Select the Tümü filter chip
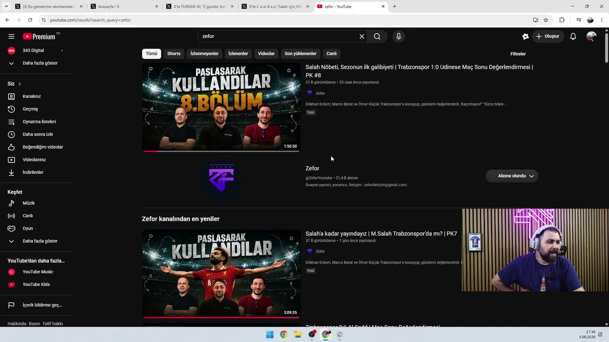The width and height of the screenshot is (609, 342). (x=151, y=54)
